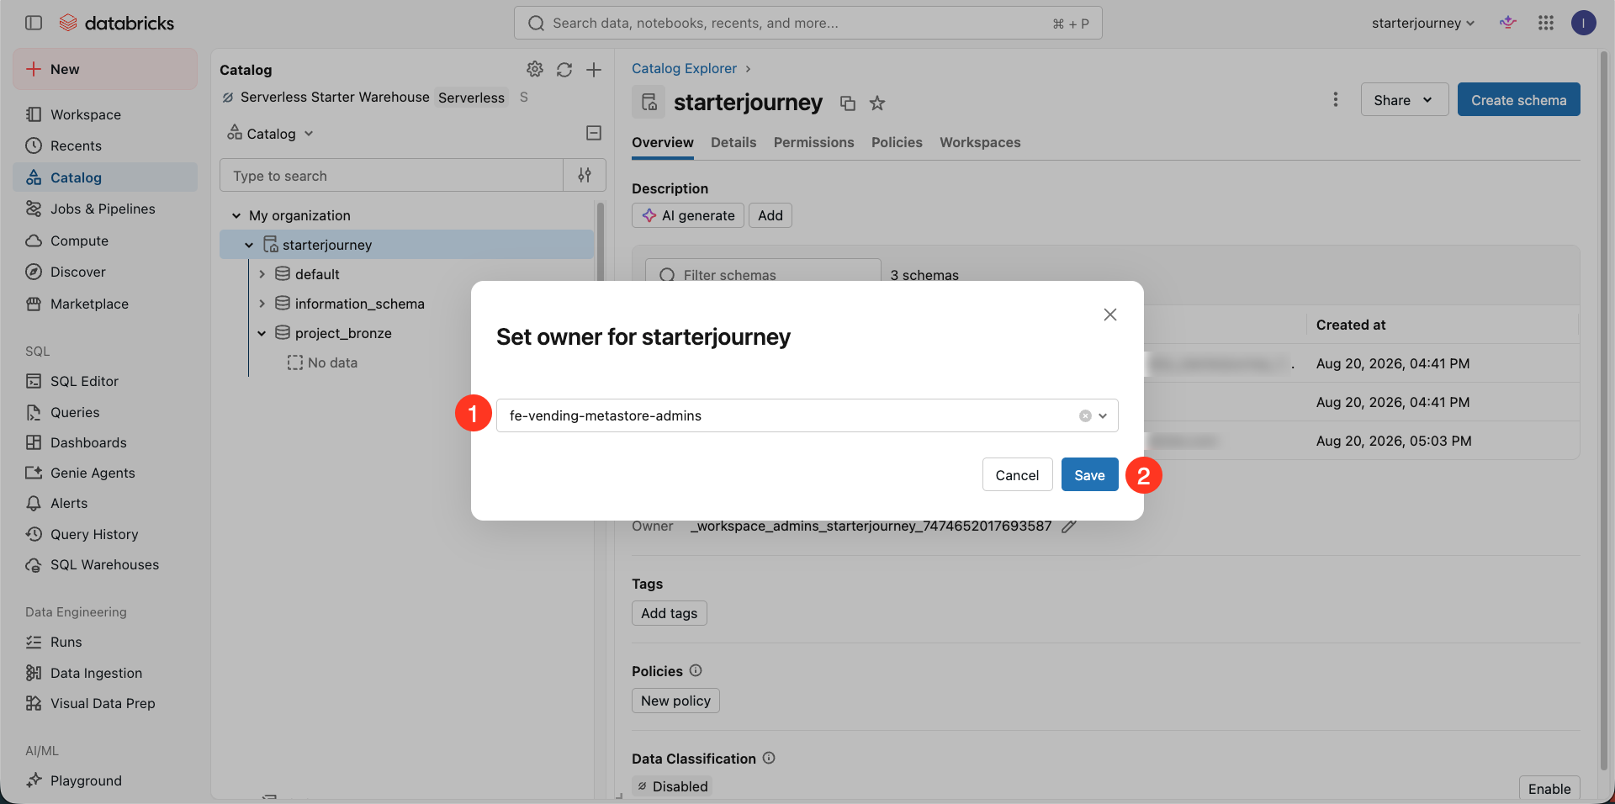Open Jobs & Pipelines in sidebar
Image resolution: width=1615 pixels, height=804 pixels.
tap(103, 209)
